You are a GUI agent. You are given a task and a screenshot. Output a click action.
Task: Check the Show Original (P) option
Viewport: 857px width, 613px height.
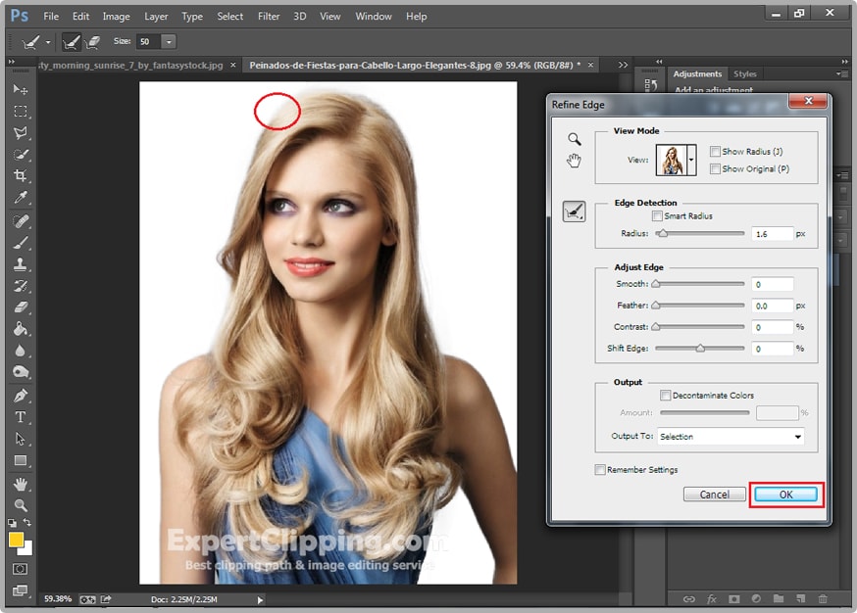(715, 169)
